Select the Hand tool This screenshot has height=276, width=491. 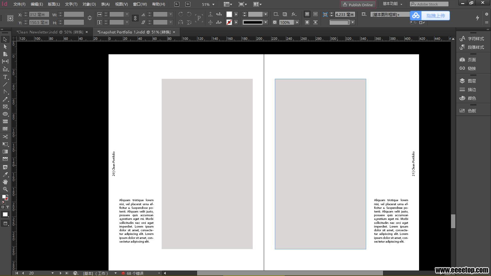[x=5, y=182]
